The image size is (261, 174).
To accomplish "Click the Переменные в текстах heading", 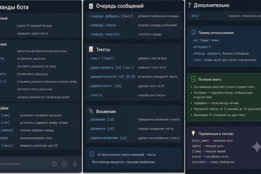I will [x=216, y=134].
